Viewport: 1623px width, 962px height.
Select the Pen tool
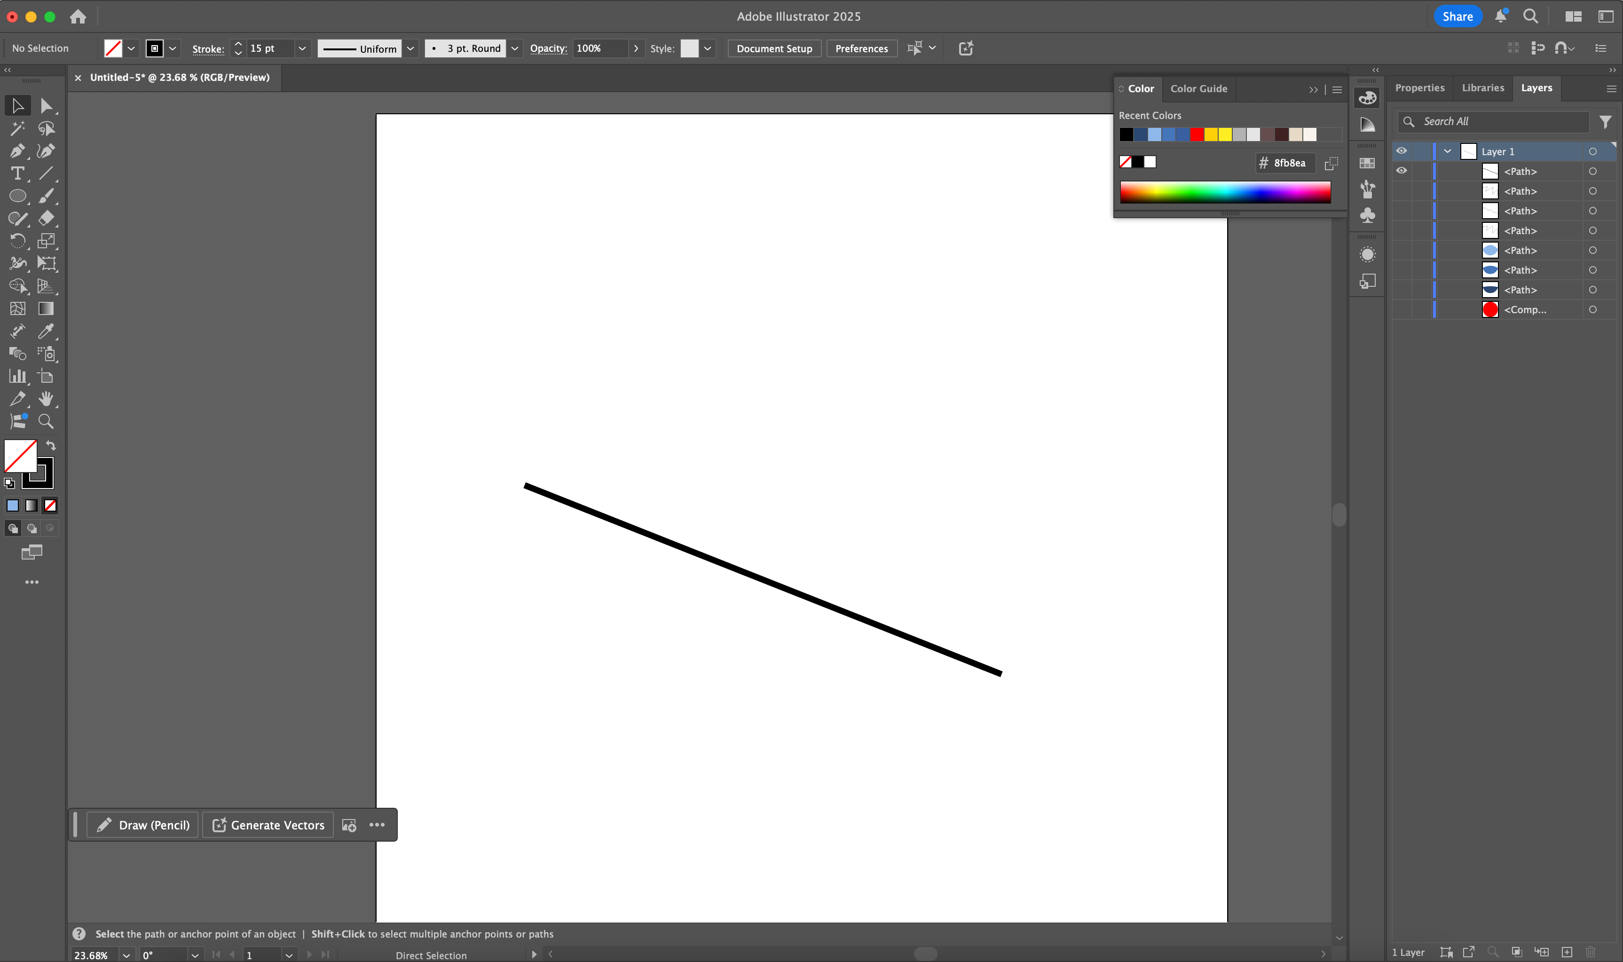click(x=17, y=150)
